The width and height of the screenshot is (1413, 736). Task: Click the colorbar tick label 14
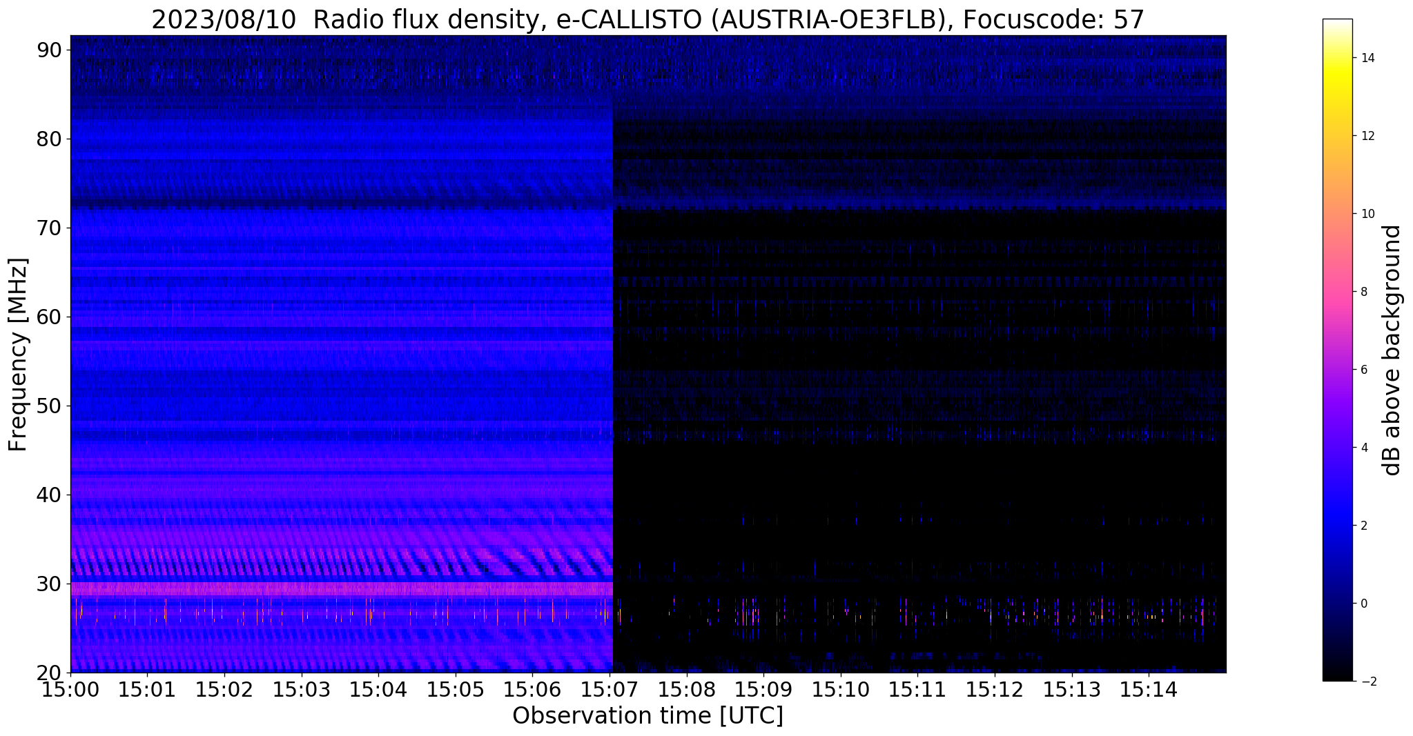(1367, 58)
